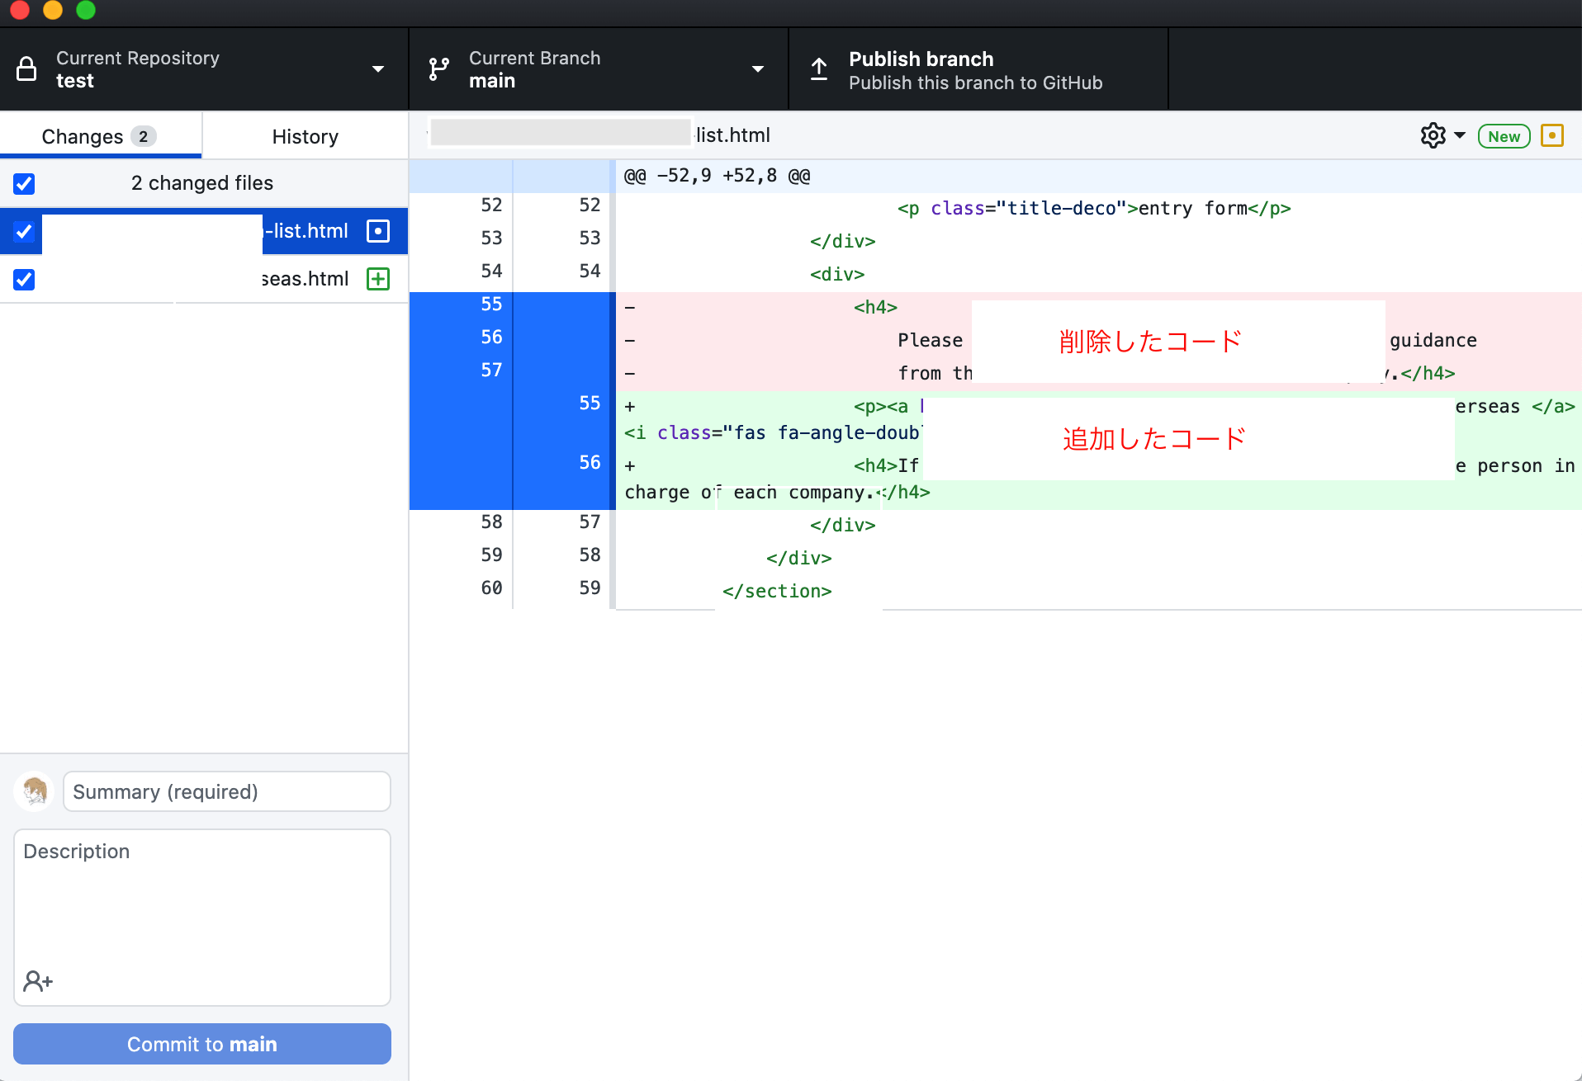
Task: Uncheck the -list.html file checkbox
Action: click(x=24, y=231)
